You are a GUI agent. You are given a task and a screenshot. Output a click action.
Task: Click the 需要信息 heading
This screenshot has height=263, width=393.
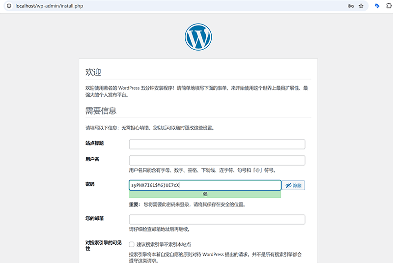[x=101, y=111]
